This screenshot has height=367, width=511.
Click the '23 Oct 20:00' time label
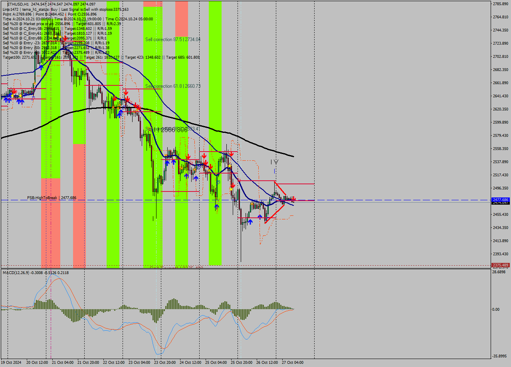165,363
